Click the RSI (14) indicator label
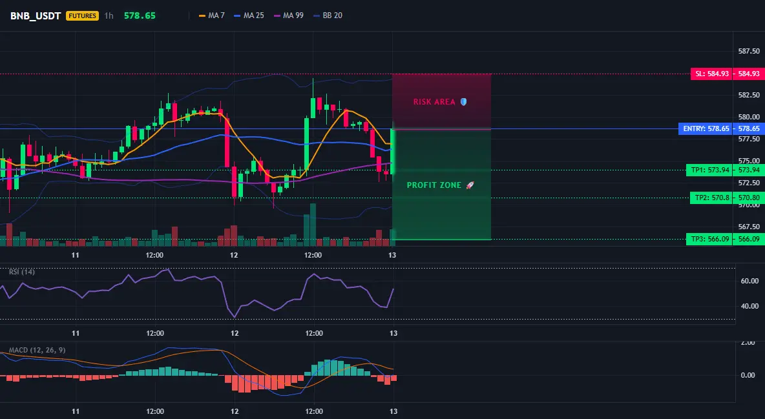 (22, 272)
